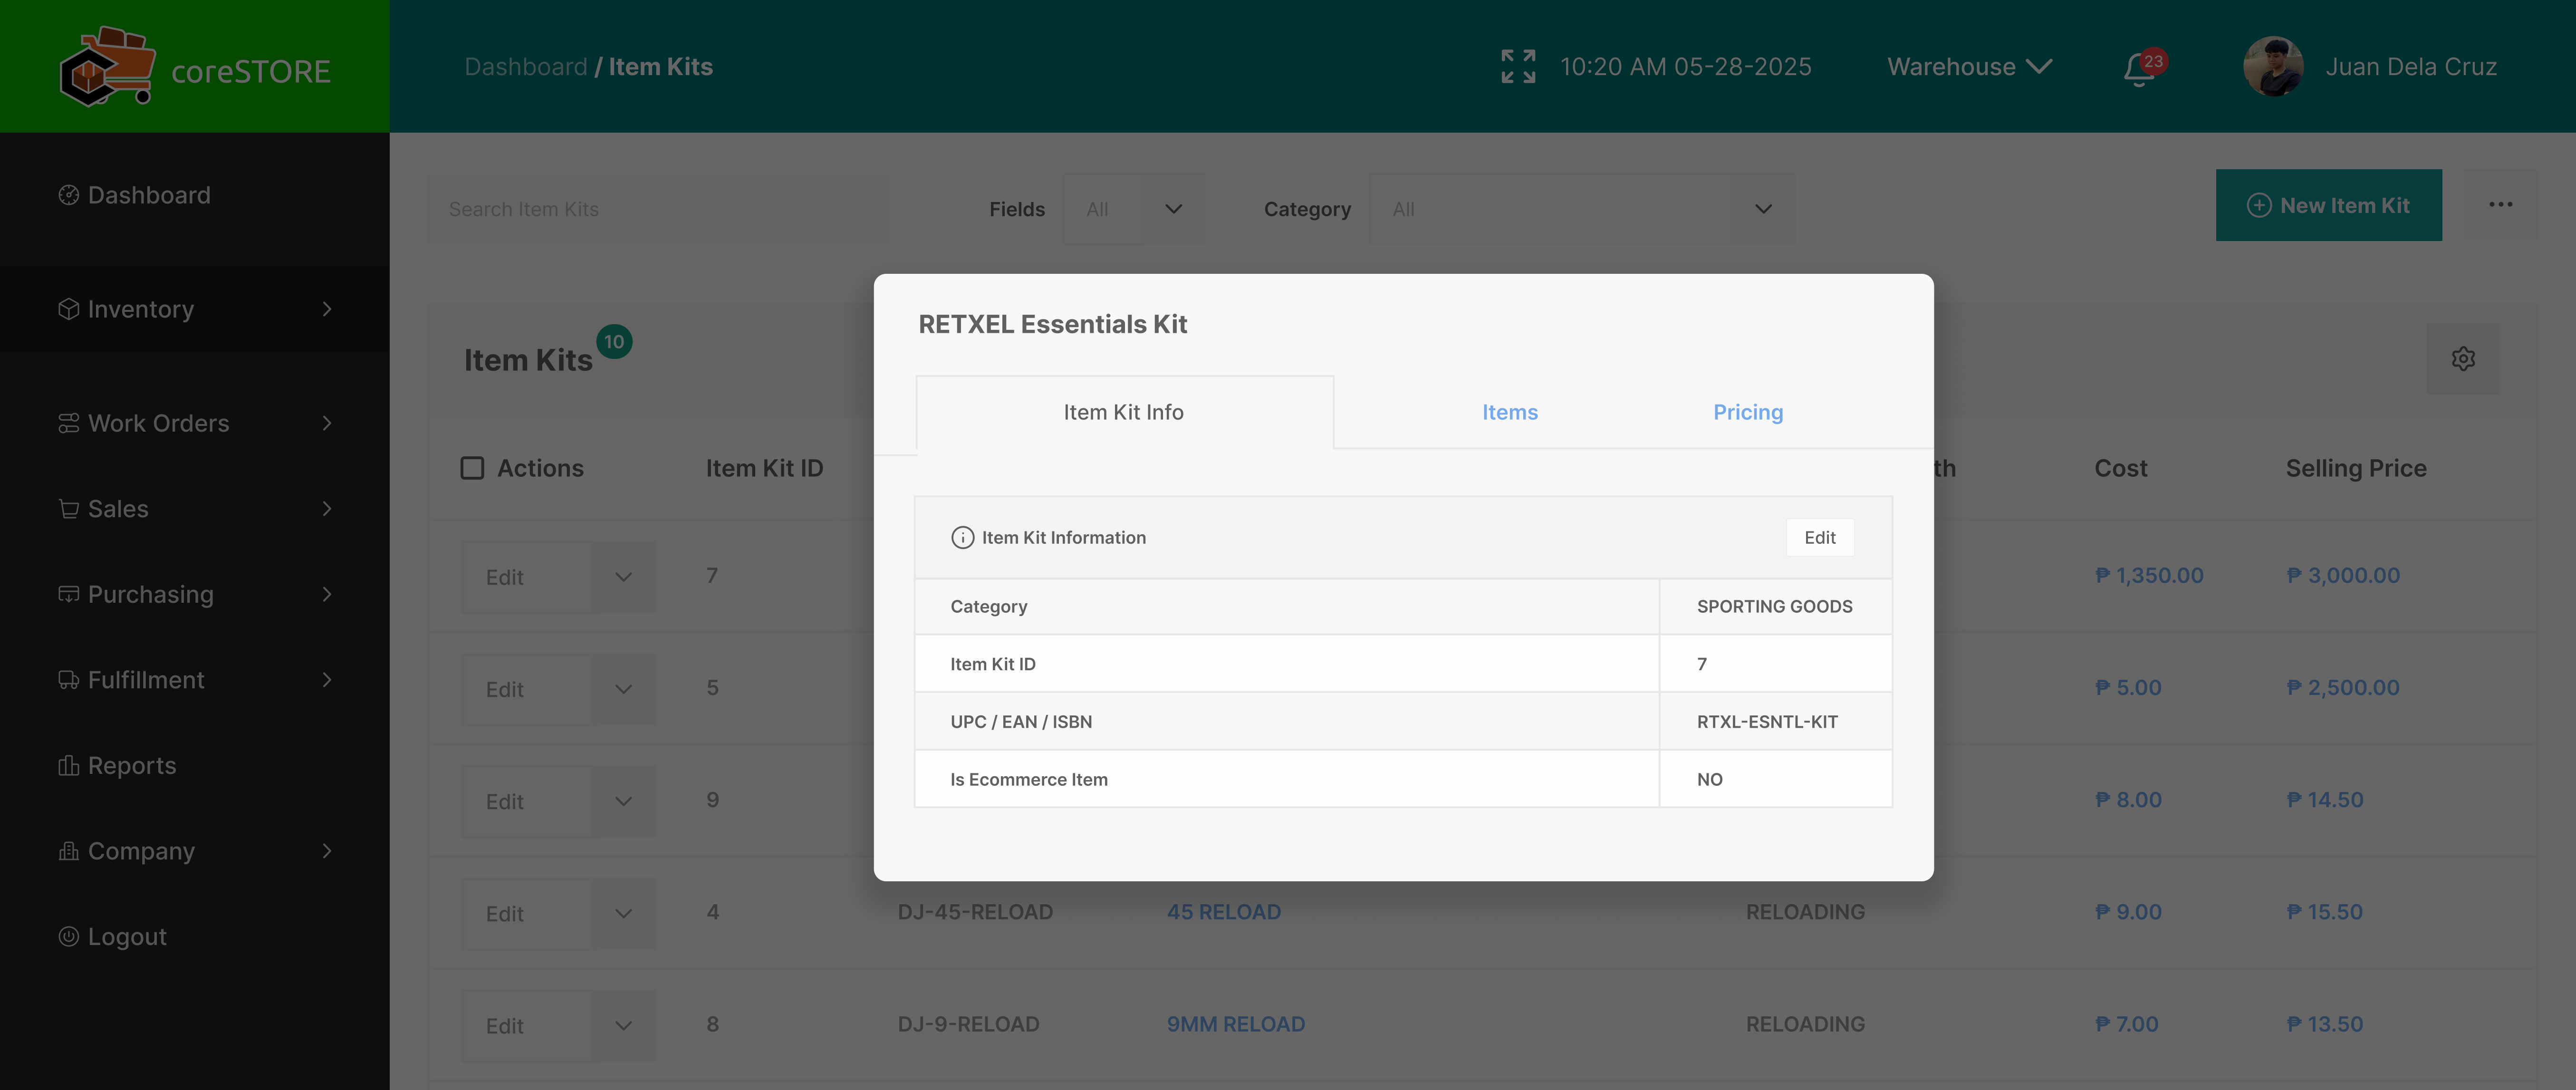Click the ₱ 3,000.00 selling price
The width and height of the screenshot is (2576, 1090).
(2343, 575)
